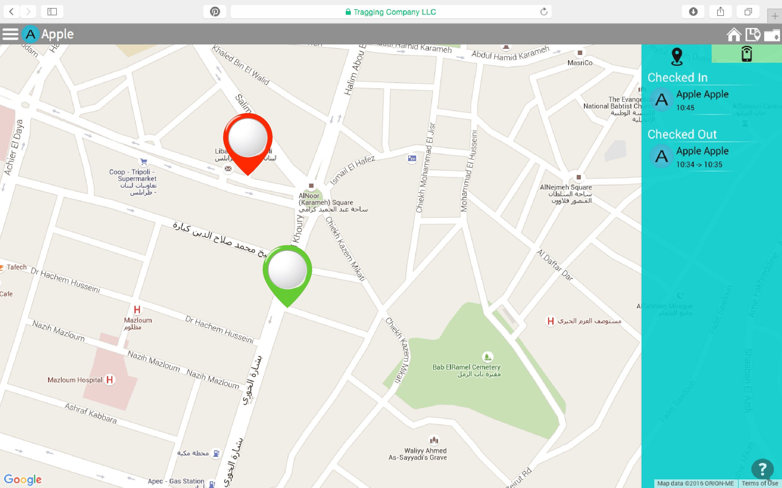Click the red map marker

click(x=248, y=144)
